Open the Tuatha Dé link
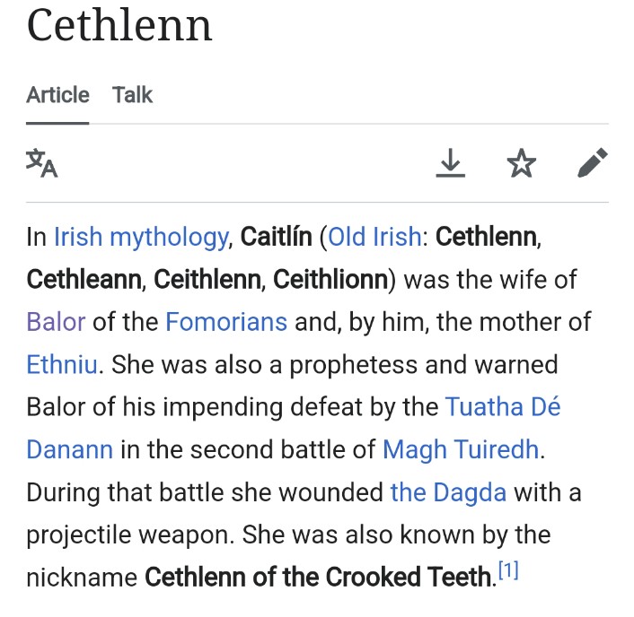The image size is (634, 617). coord(503,407)
